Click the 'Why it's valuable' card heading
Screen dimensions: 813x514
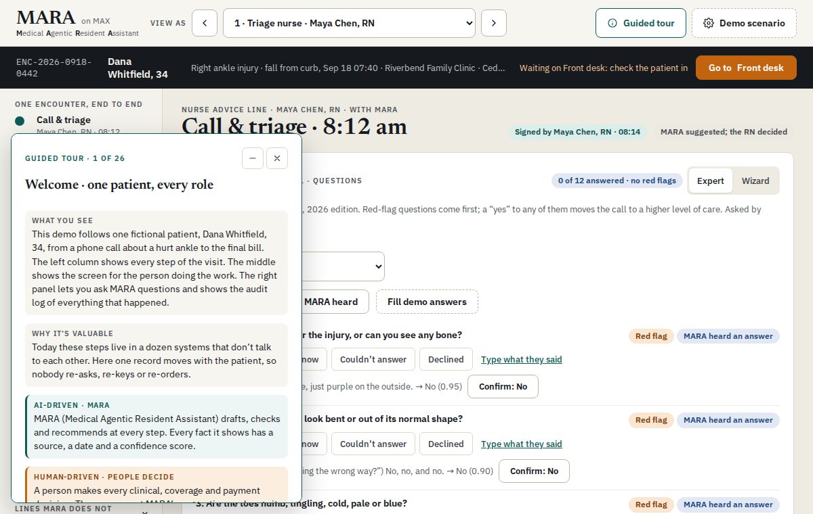[72, 333]
